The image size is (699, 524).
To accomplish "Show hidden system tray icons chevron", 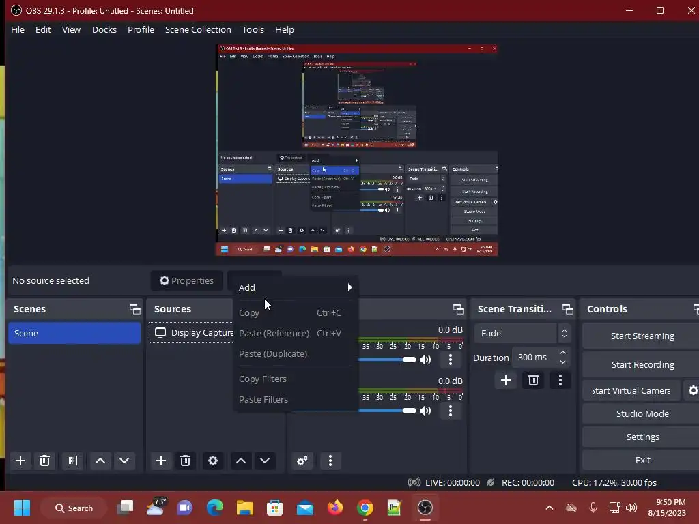I will [x=550, y=508].
